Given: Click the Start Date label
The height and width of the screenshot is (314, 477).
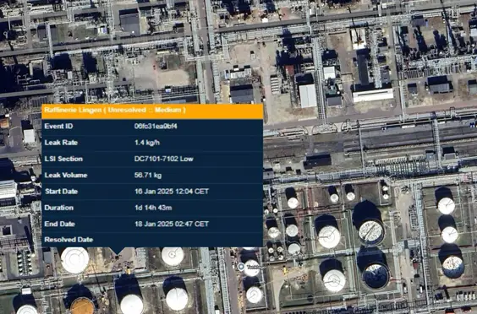Looking at the screenshot, I should [61, 192].
